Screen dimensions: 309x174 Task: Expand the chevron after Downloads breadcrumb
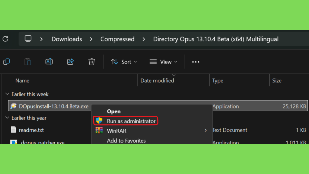91,39
